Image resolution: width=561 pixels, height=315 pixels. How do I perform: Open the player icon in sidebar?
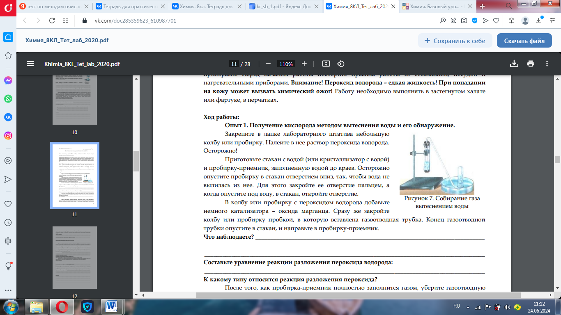tap(8, 160)
